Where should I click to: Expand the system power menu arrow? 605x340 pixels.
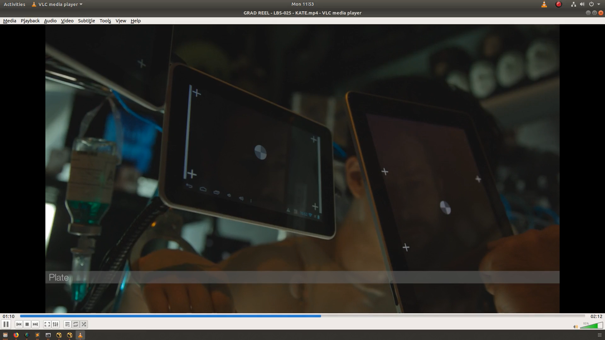tap(599, 4)
